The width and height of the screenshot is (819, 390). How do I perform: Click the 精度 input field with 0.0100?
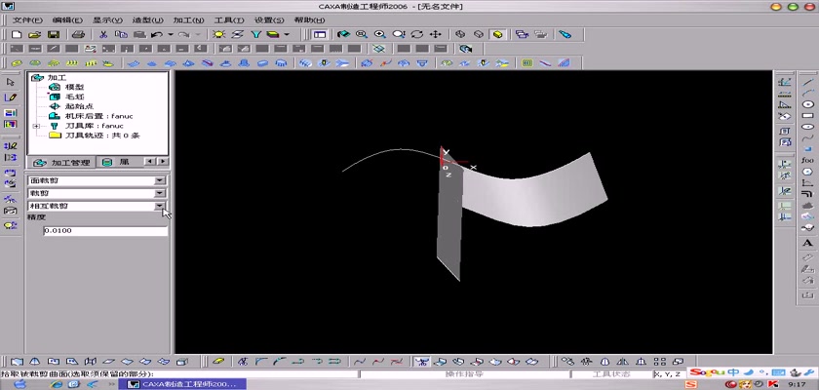[x=105, y=231]
